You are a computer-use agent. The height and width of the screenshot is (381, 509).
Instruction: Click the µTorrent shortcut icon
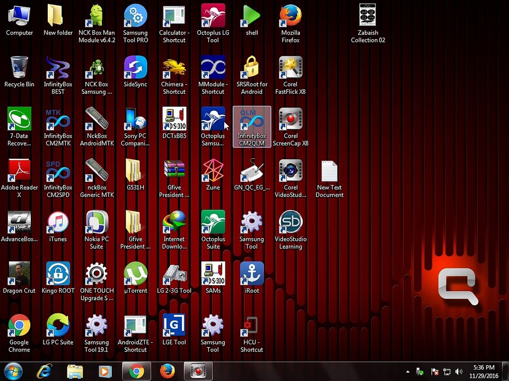[135, 278]
